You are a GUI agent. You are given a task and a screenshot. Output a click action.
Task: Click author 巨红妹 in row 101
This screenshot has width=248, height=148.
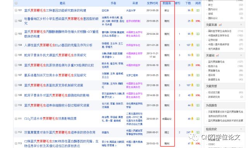(x=105, y=10)
